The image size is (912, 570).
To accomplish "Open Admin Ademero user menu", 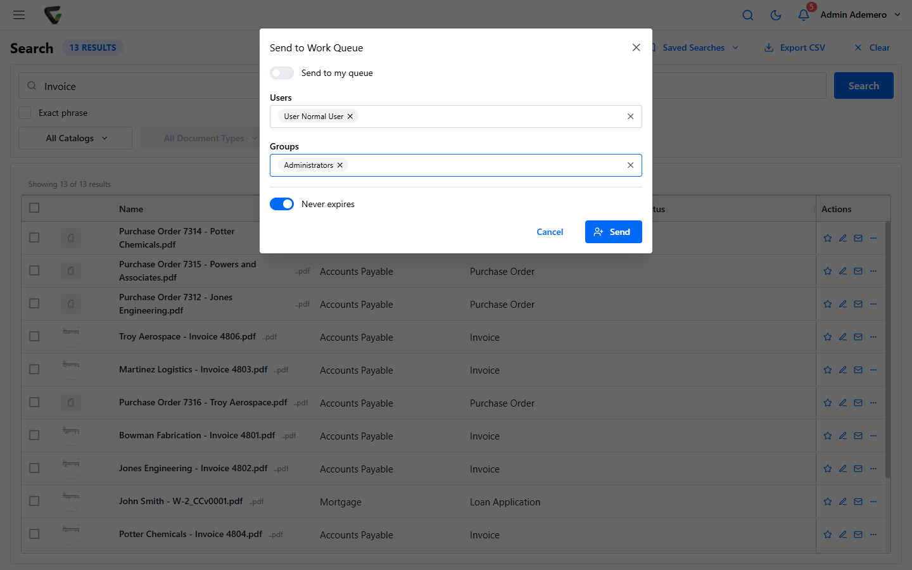I will pos(860,15).
